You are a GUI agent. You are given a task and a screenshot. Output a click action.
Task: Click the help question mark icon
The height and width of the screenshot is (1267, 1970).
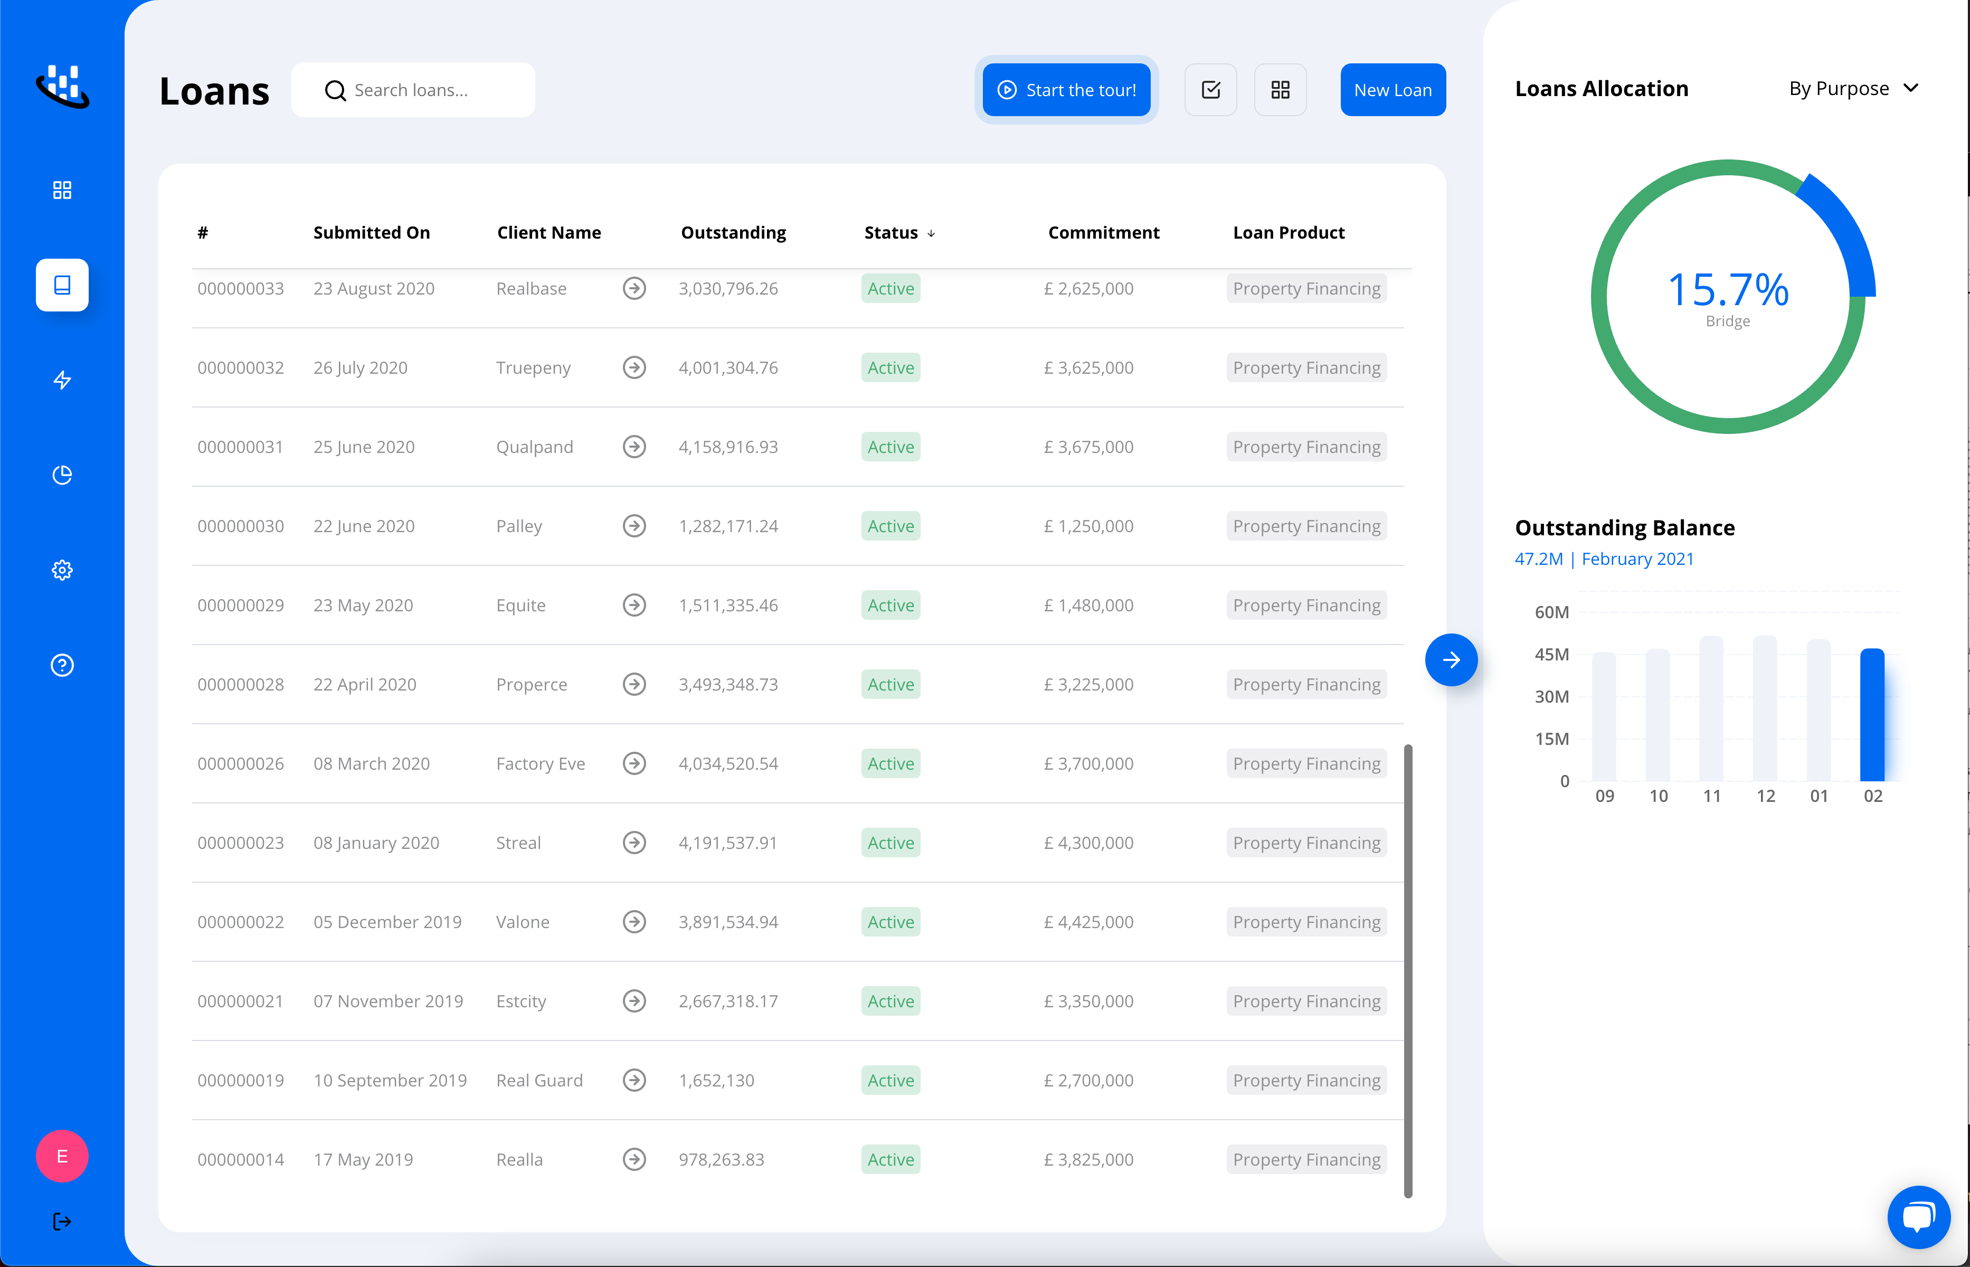coord(62,665)
